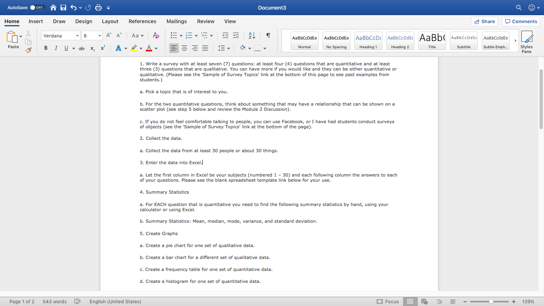Image resolution: width=544 pixels, height=306 pixels.
Task: Clear all formatting with the eraser icon
Action: [x=155, y=35]
